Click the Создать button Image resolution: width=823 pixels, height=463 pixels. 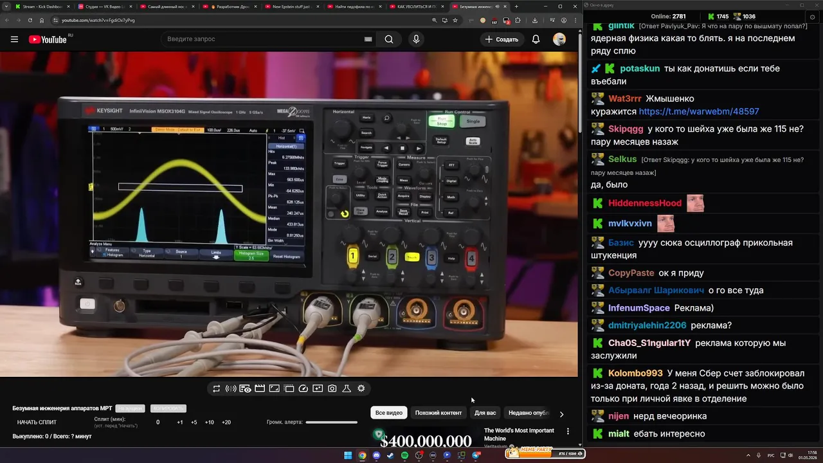[502, 39]
